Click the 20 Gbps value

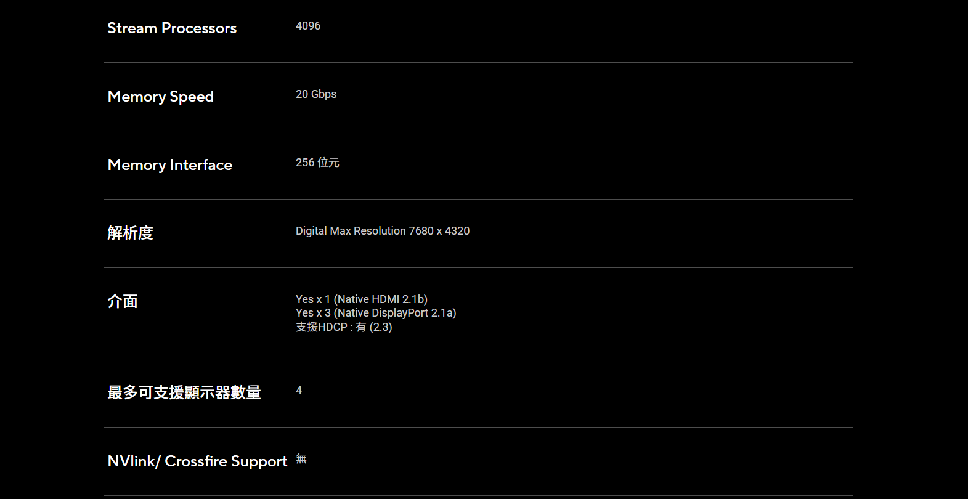point(316,94)
